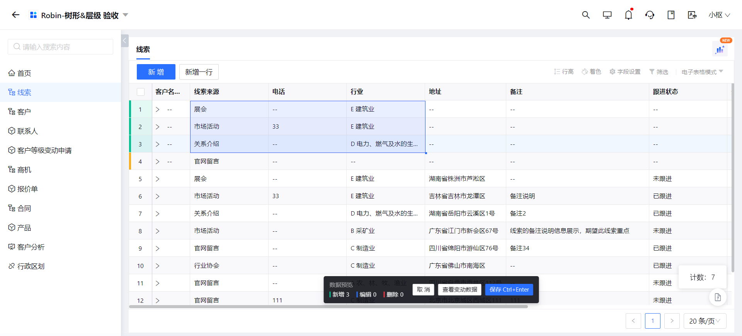Open the 小枢 user menu
The height and width of the screenshot is (336, 742).
click(x=719, y=15)
